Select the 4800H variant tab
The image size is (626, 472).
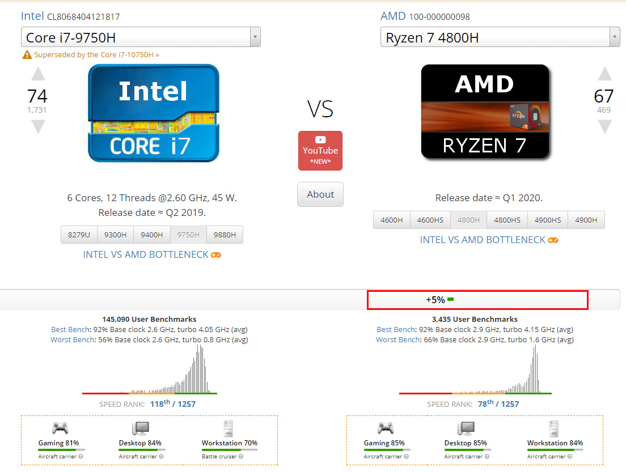(469, 220)
